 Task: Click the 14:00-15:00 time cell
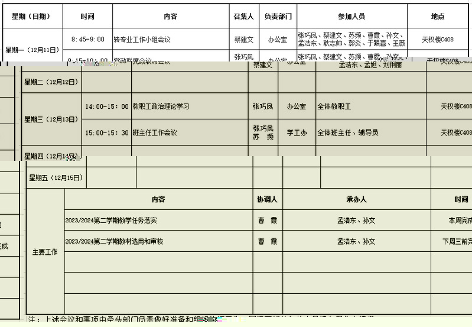(x=106, y=106)
